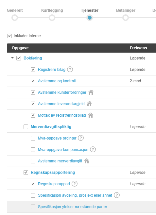Click the Oppgave column header
This screenshot has width=156, height=215.
(x=66, y=48)
